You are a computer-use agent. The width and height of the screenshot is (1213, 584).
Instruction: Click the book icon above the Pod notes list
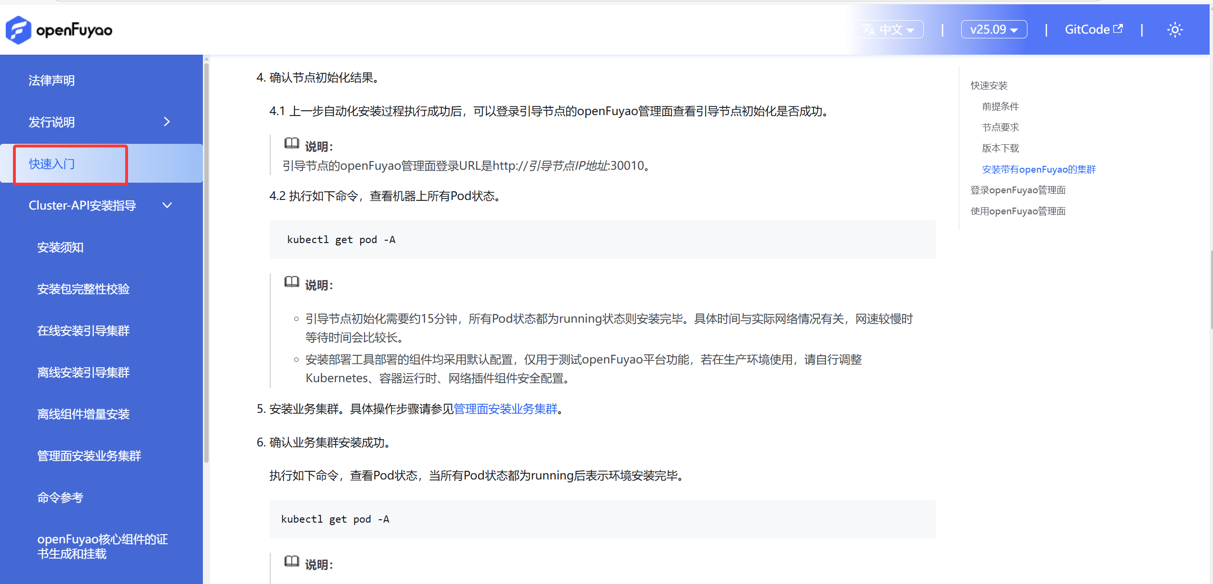(292, 282)
